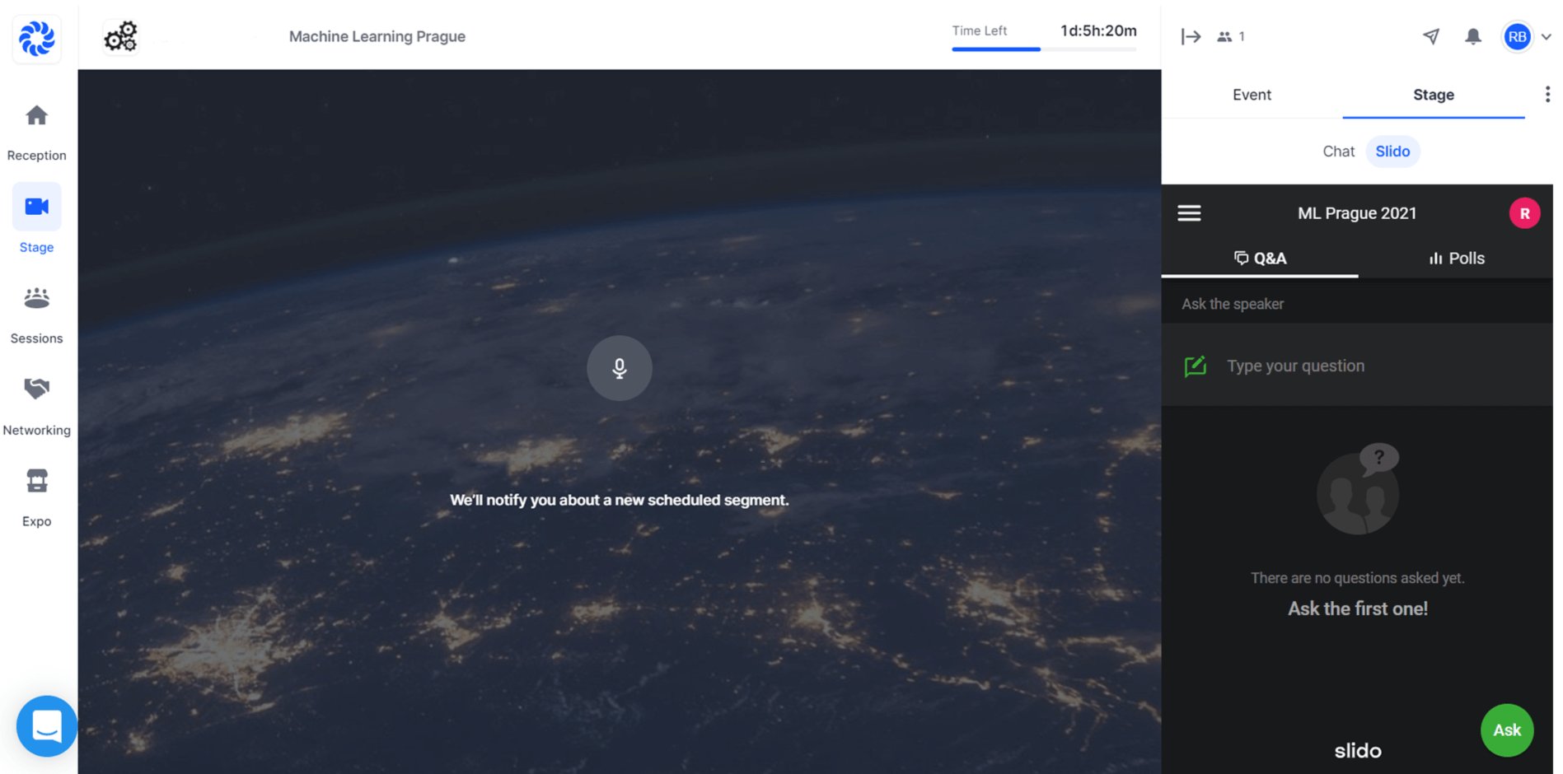Image resolution: width=1563 pixels, height=774 pixels.
Task: Open the Reception home icon
Action: 36,115
